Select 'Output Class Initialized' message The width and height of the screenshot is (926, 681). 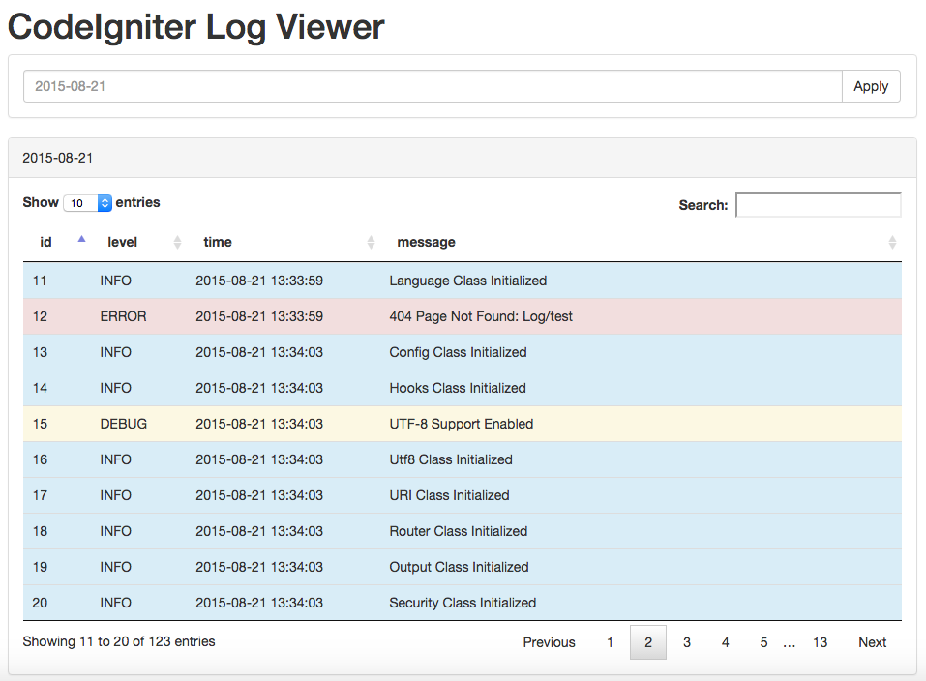click(x=459, y=567)
